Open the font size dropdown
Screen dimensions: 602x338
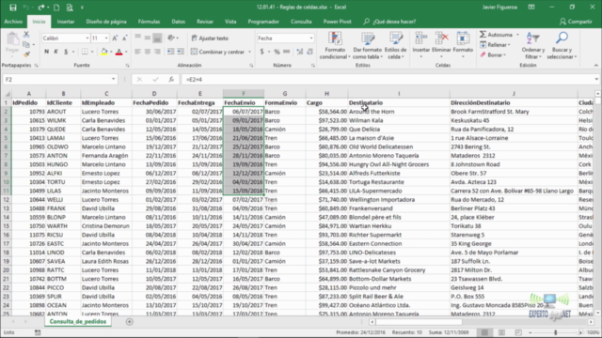coord(106,38)
